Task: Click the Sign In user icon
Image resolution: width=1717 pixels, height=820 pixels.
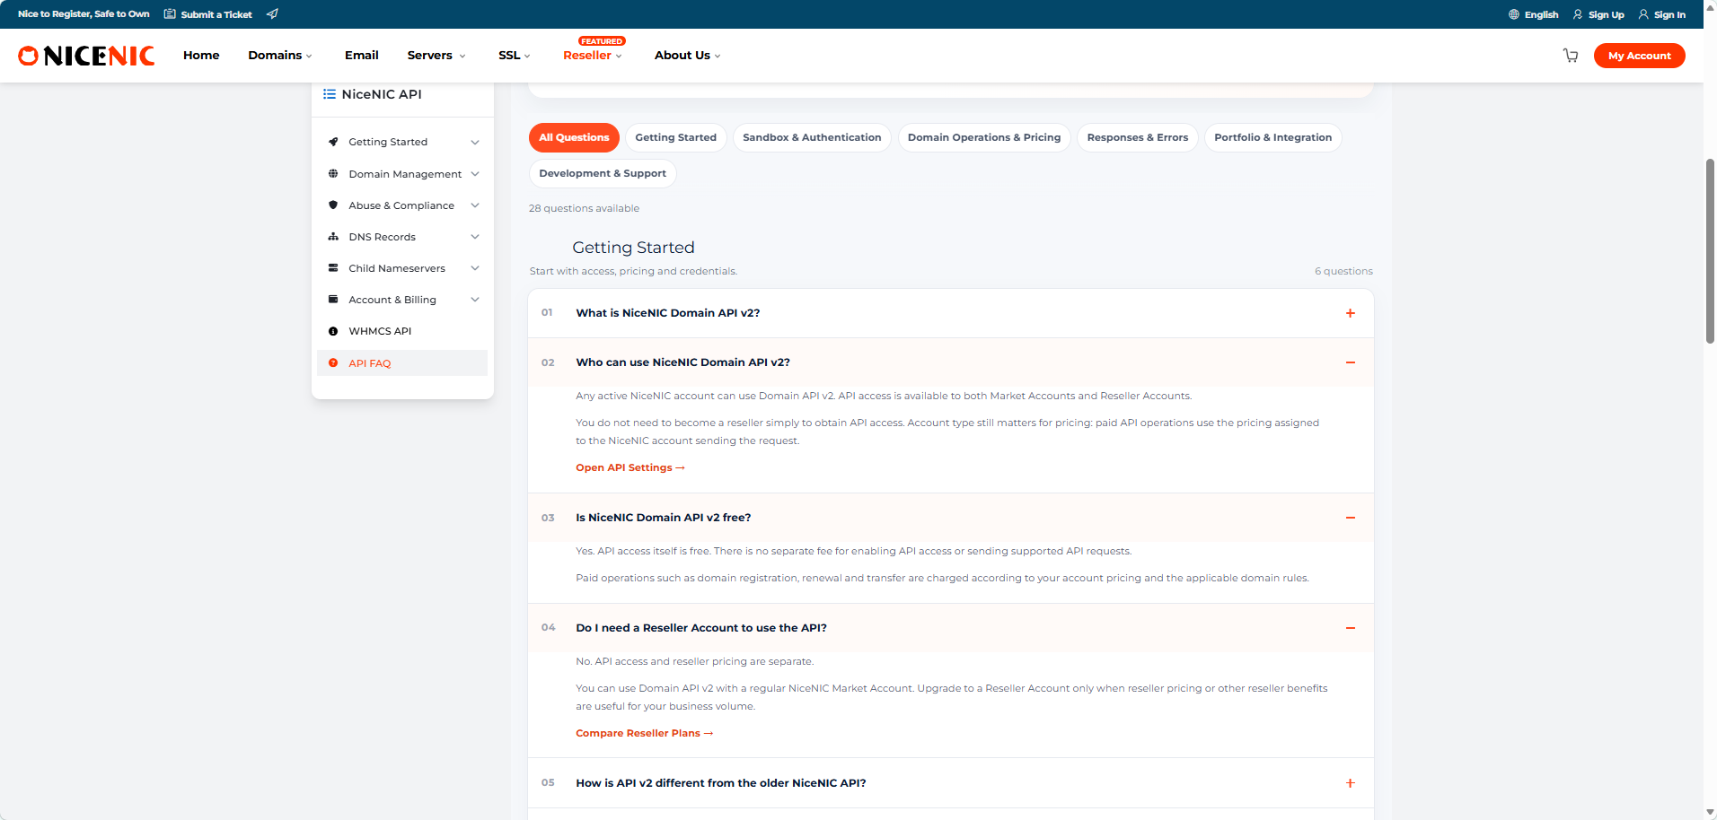Action: pyautogui.click(x=1643, y=14)
